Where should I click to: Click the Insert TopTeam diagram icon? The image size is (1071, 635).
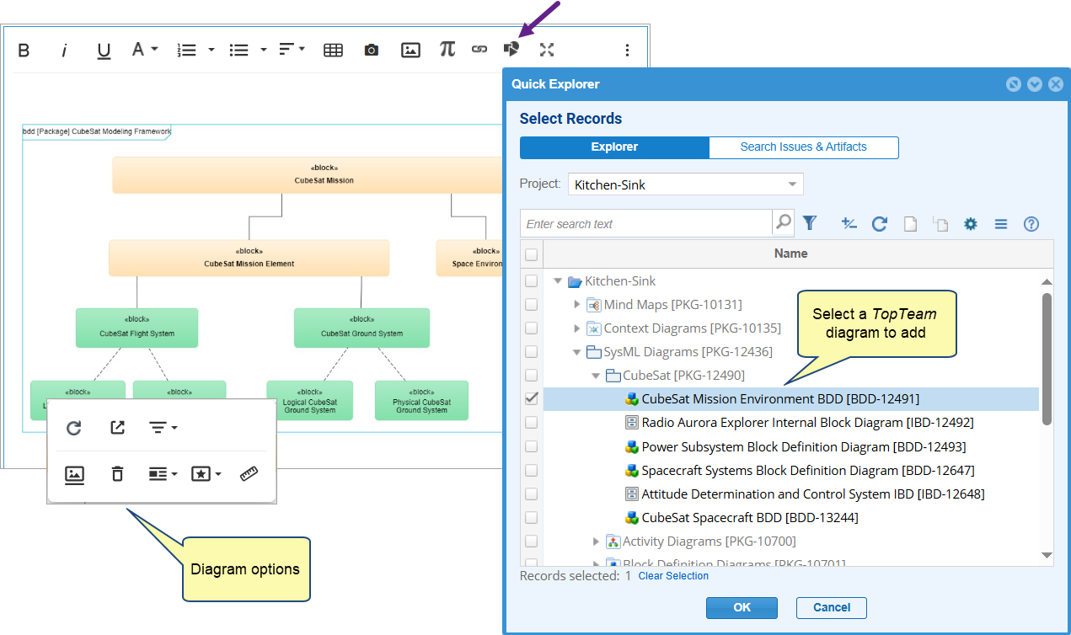pyautogui.click(x=511, y=49)
